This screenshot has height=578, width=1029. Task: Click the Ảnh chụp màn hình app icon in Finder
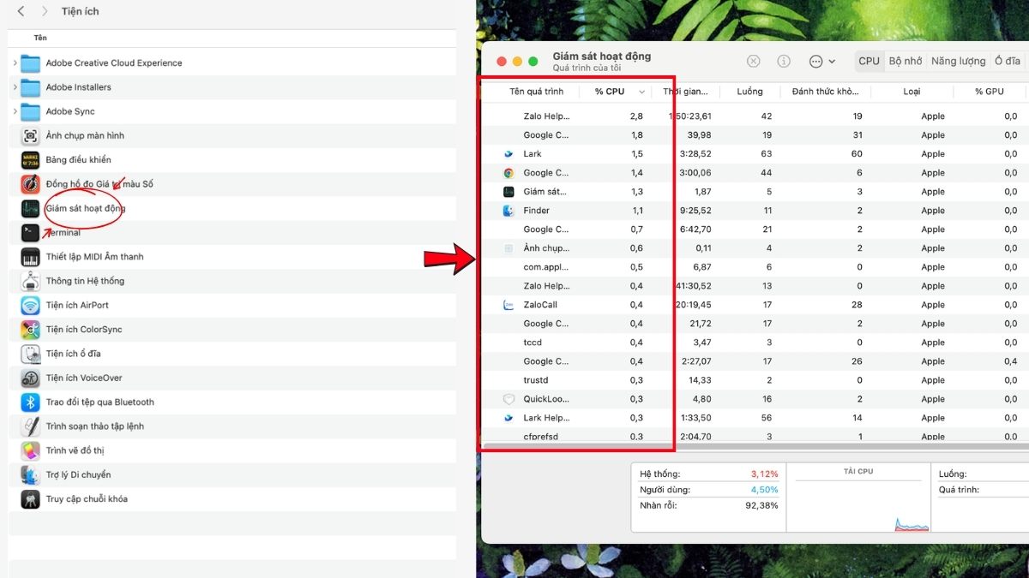(x=31, y=135)
